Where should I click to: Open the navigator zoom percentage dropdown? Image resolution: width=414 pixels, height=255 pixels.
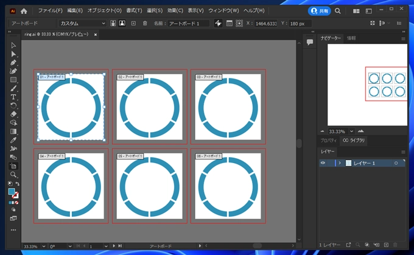351,131
